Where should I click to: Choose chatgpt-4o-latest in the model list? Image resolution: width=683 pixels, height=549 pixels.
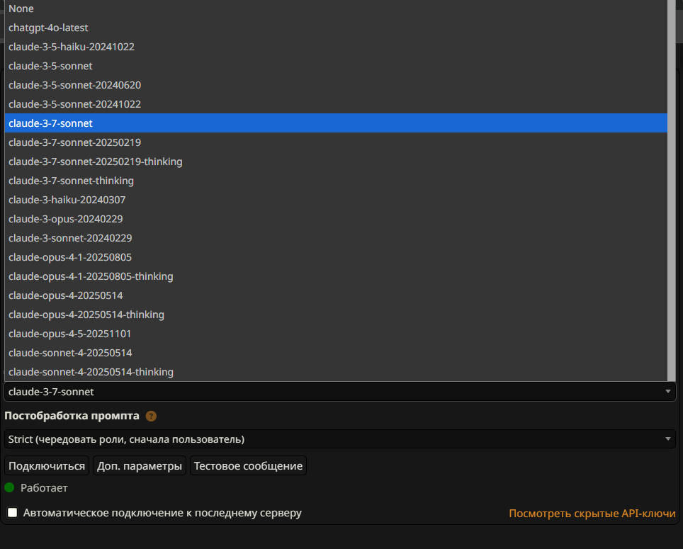coord(48,28)
